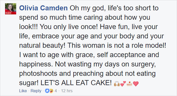Like Olivia Camden's comment
The width and height of the screenshot is (177, 96).
point(23,91)
